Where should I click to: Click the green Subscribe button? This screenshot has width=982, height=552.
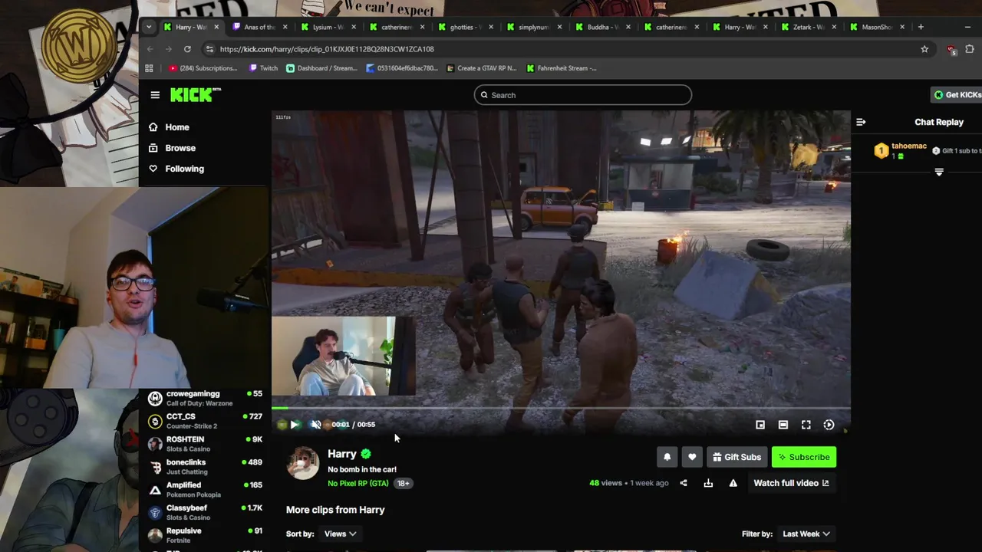pos(804,457)
